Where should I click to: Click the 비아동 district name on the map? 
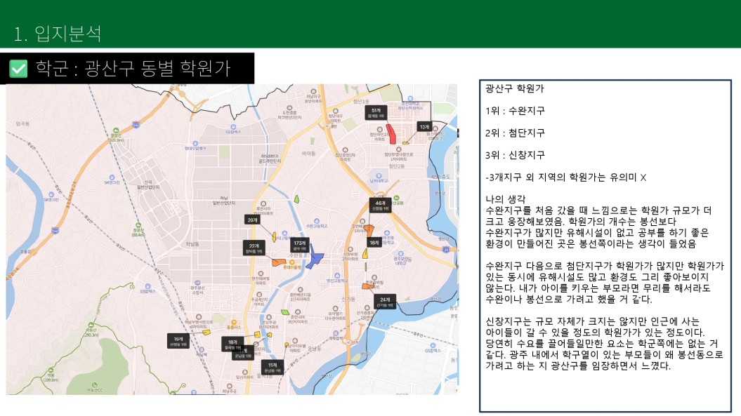pos(308,154)
